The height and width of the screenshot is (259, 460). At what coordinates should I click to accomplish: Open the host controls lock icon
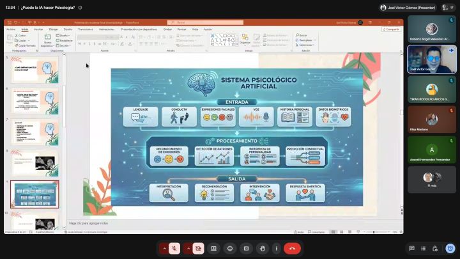435,248
